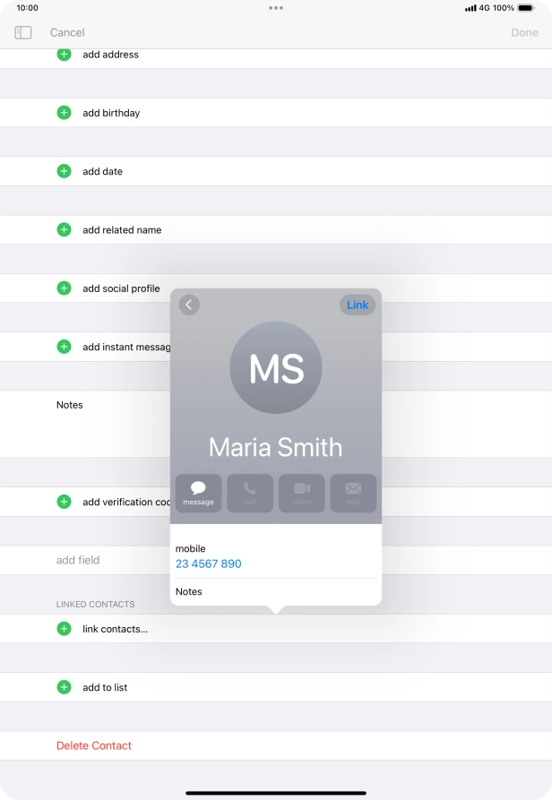
Task: Tap green plus beside link contacts
Action: coord(64,629)
